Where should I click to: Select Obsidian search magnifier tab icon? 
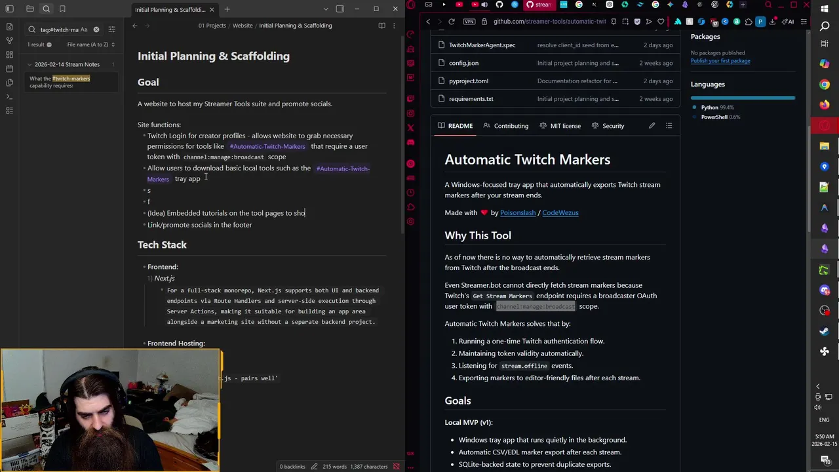[47, 9]
